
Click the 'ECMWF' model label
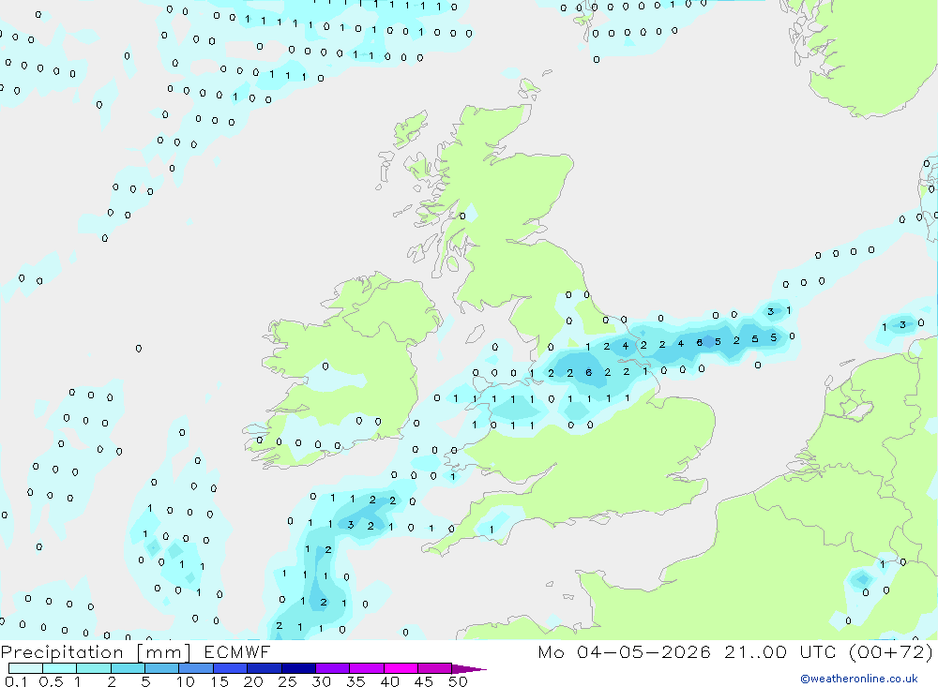pos(237,651)
